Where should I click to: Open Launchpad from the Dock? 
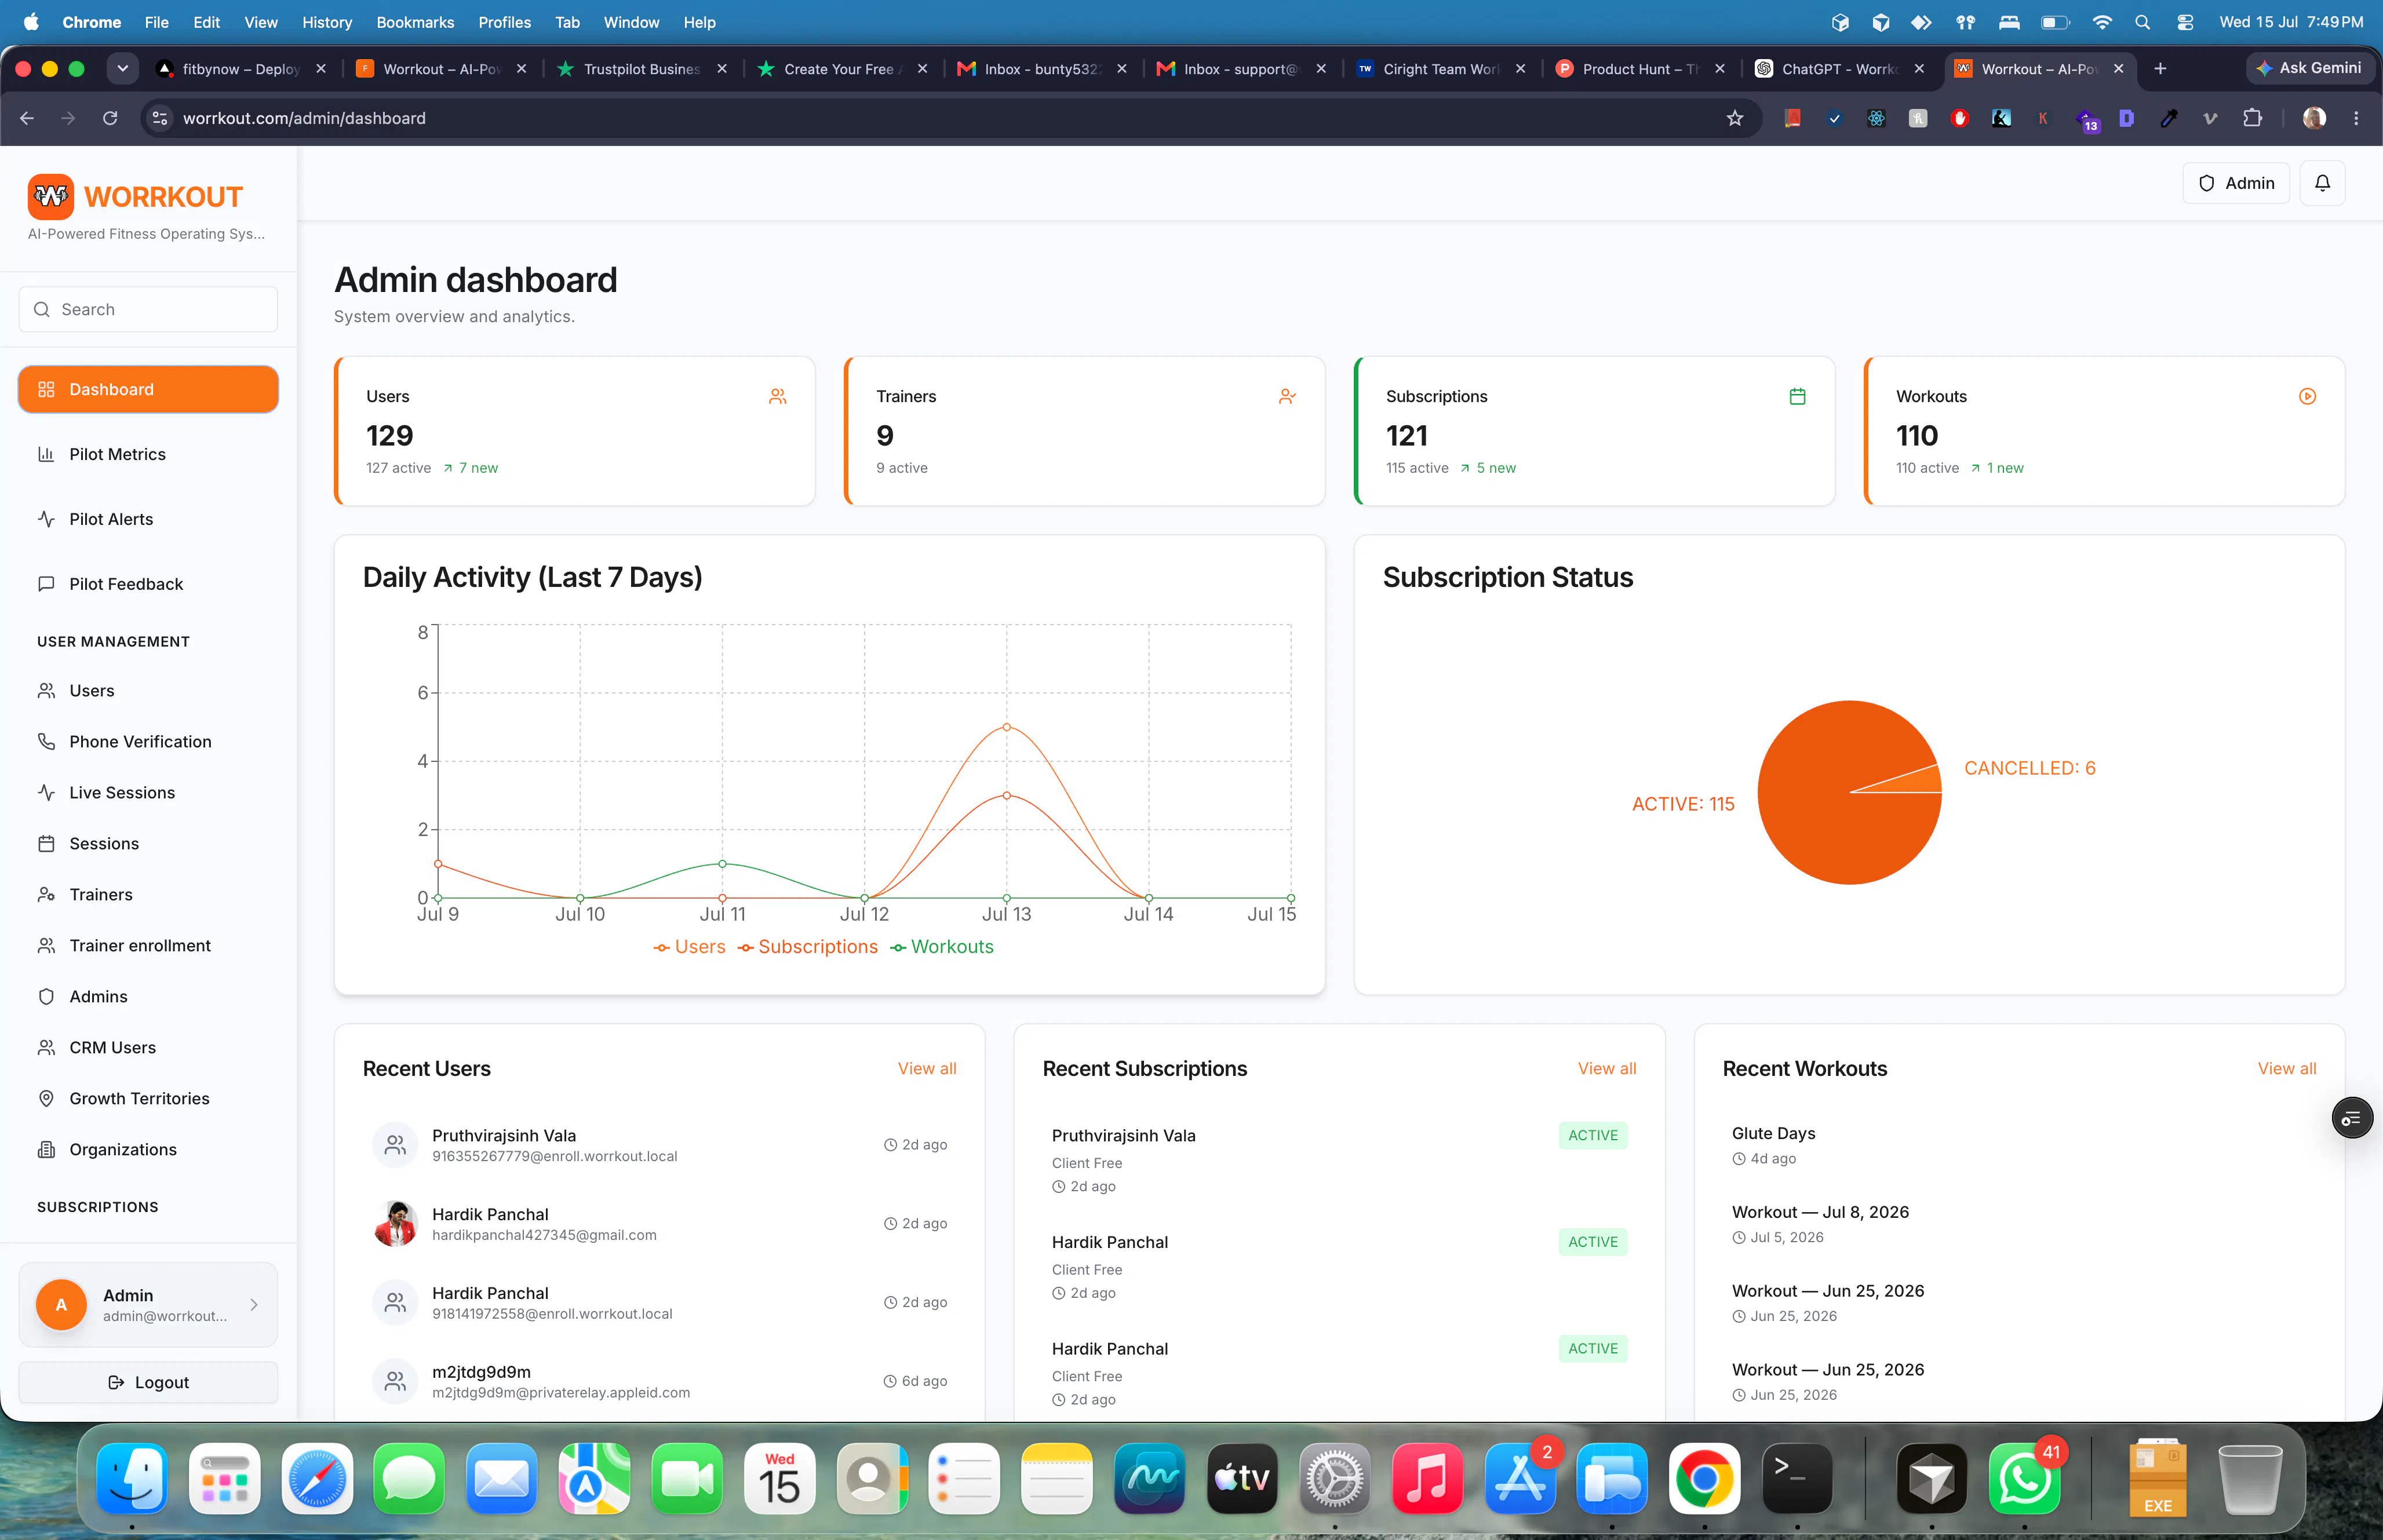(x=225, y=1478)
